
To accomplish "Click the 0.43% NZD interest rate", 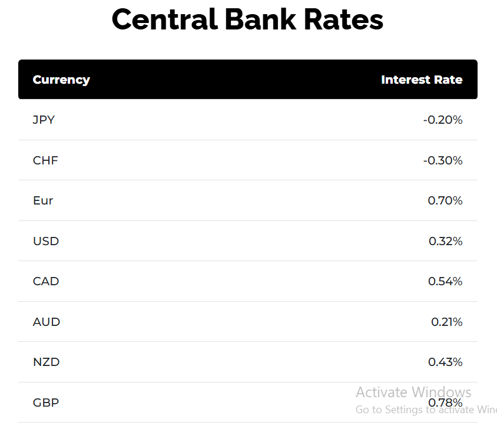I will coord(445,362).
